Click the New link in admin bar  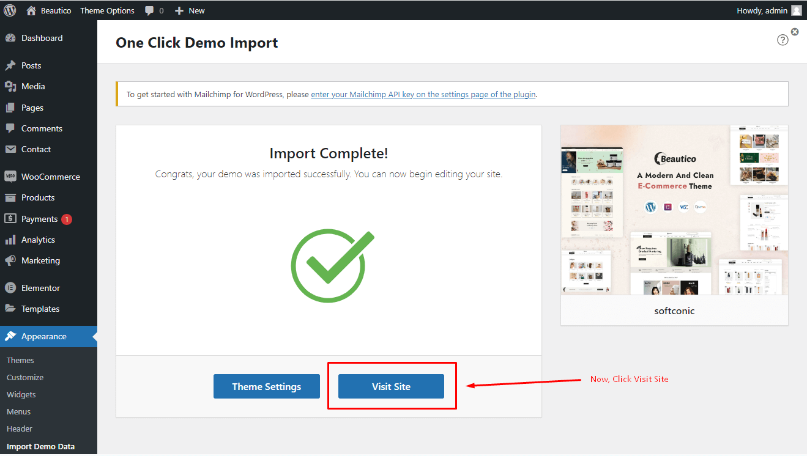(196, 10)
